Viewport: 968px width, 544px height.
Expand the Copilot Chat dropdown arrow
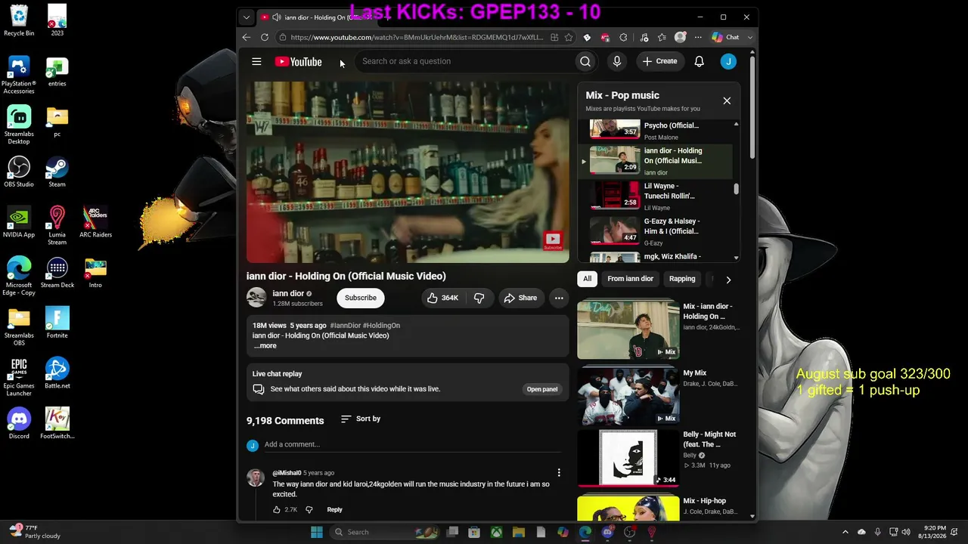pyautogui.click(x=750, y=37)
